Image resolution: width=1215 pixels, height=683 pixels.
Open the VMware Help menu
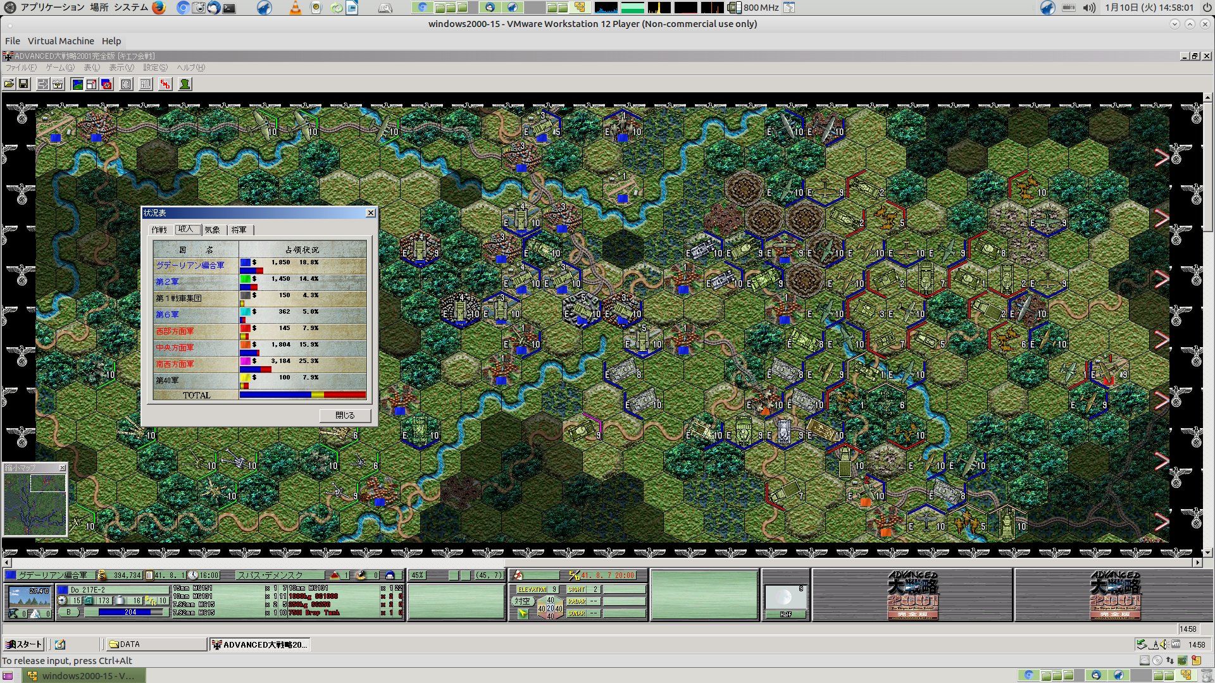(111, 41)
